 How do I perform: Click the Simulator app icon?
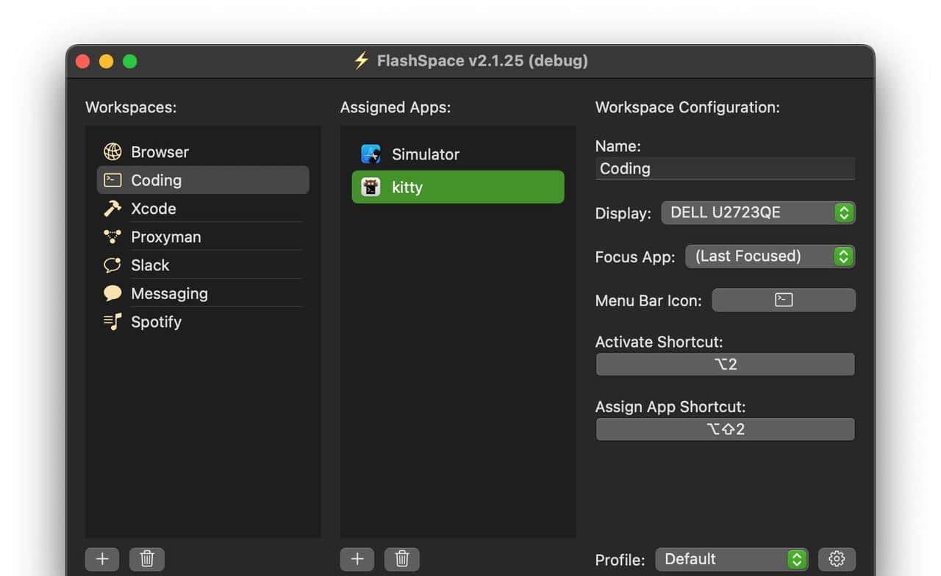371,154
